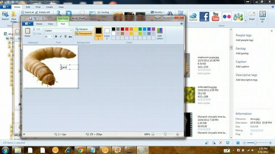Screen dimensions: 275x154
Task: Show hidden system tray icons arrow
Action: [x=233, y=150]
